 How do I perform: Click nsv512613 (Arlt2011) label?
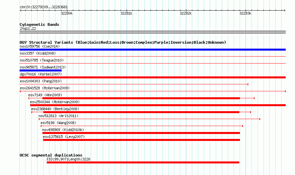click(x=58, y=116)
